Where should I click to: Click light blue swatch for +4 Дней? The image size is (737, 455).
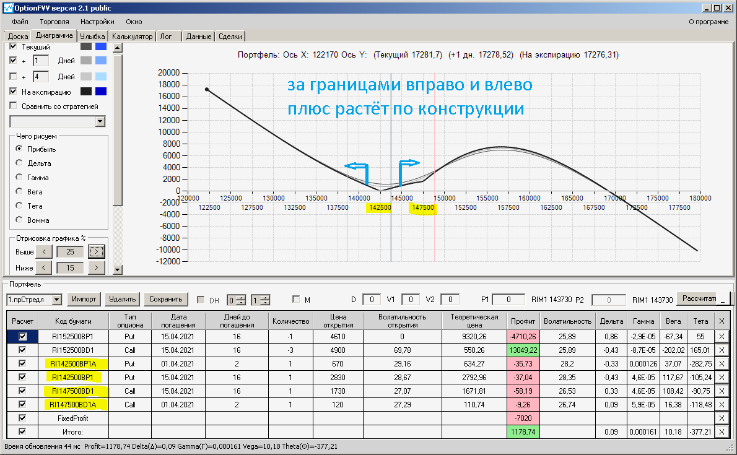coord(101,77)
